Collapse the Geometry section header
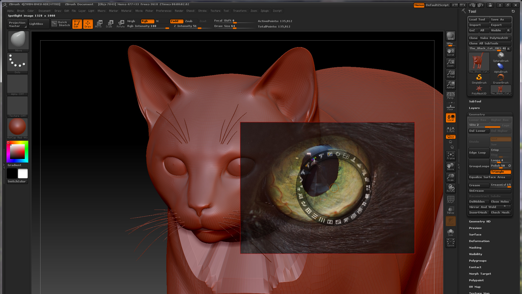Viewport: 522px width, 294px height. coord(477,115)
